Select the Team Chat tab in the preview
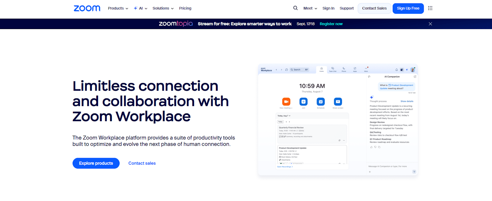492x201 pixels. [x=333, y=70]
